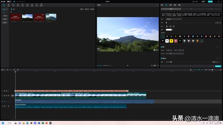
Task: Switch to the Animation tab in properties panel
Action: coord(170,5)
